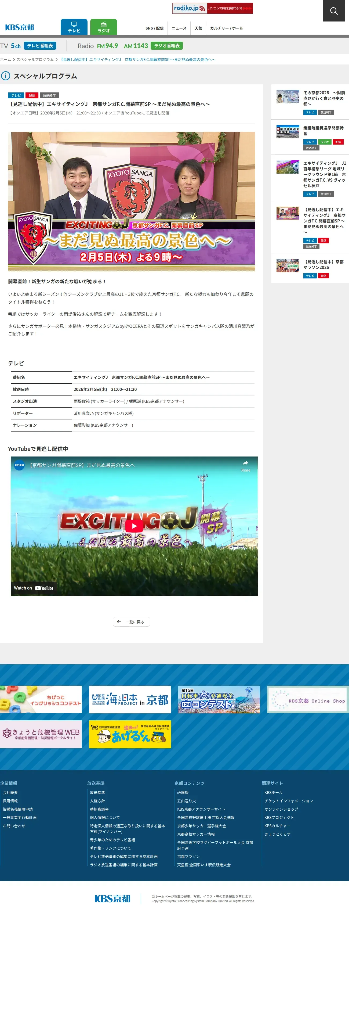Open the きょうと危機管理 WEB banner

[41, 734]
